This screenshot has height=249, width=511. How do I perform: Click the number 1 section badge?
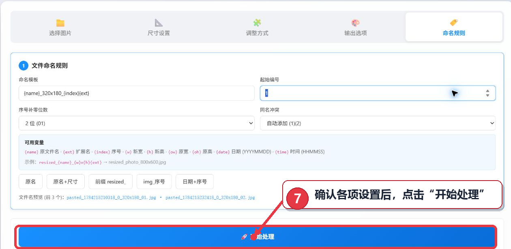tap(24, 66)
